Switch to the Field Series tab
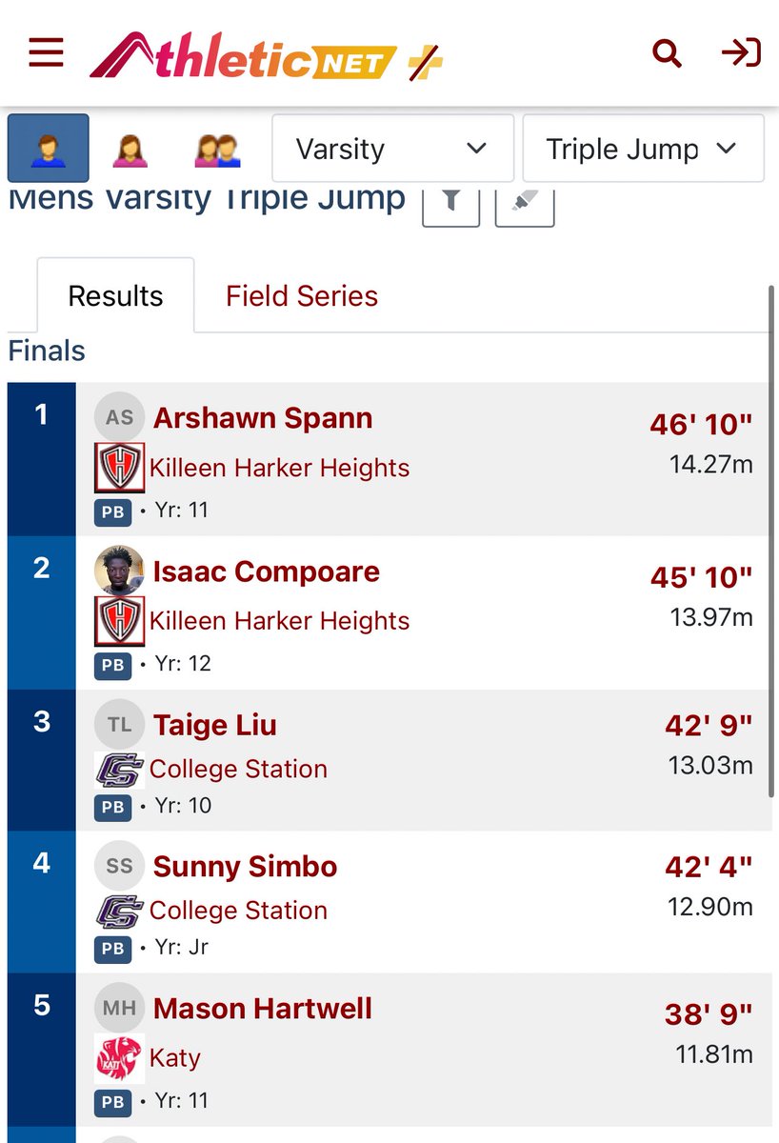Screen dimensions: 779x1143 click(302, 296)
